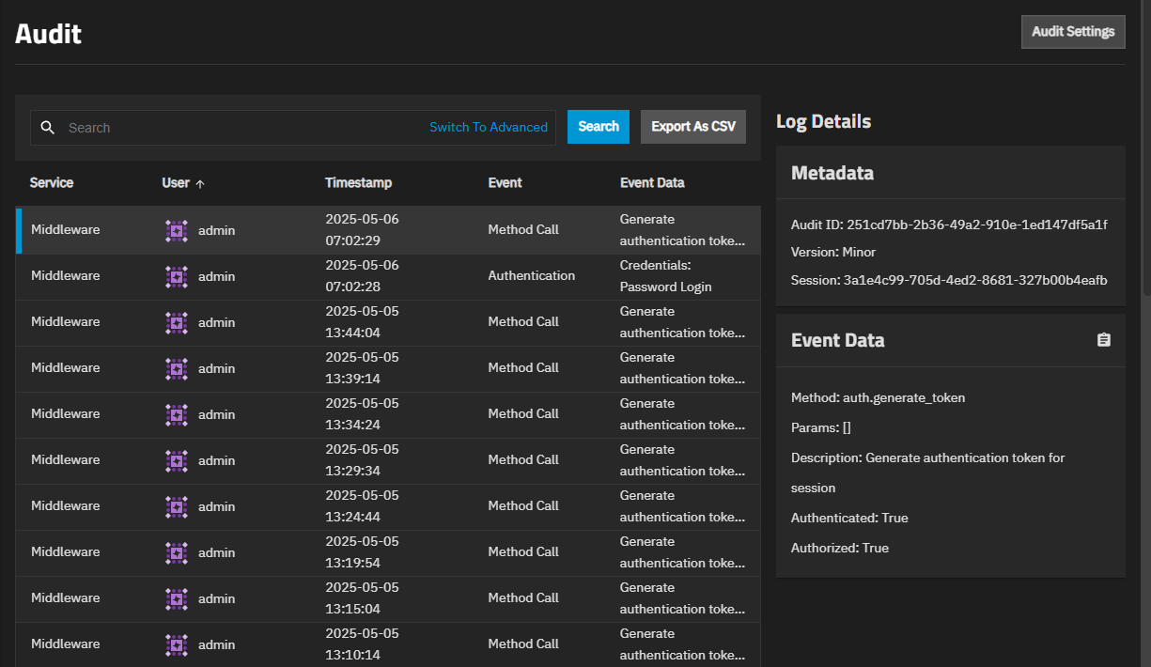Sort by the Event column header
The height and width of the screenshot is (667, 1151).
click(505, 183)
